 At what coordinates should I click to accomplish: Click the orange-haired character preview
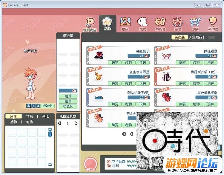point(30,84)
